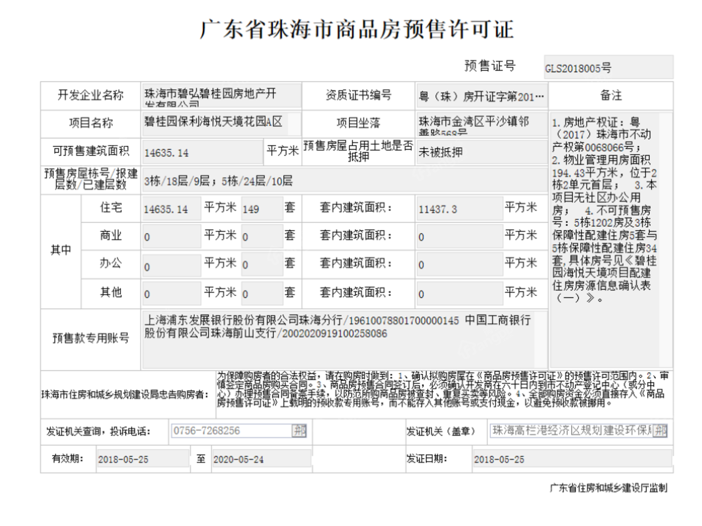
Task: Click the 其中 row group label
Action: (x=61, y=251)
